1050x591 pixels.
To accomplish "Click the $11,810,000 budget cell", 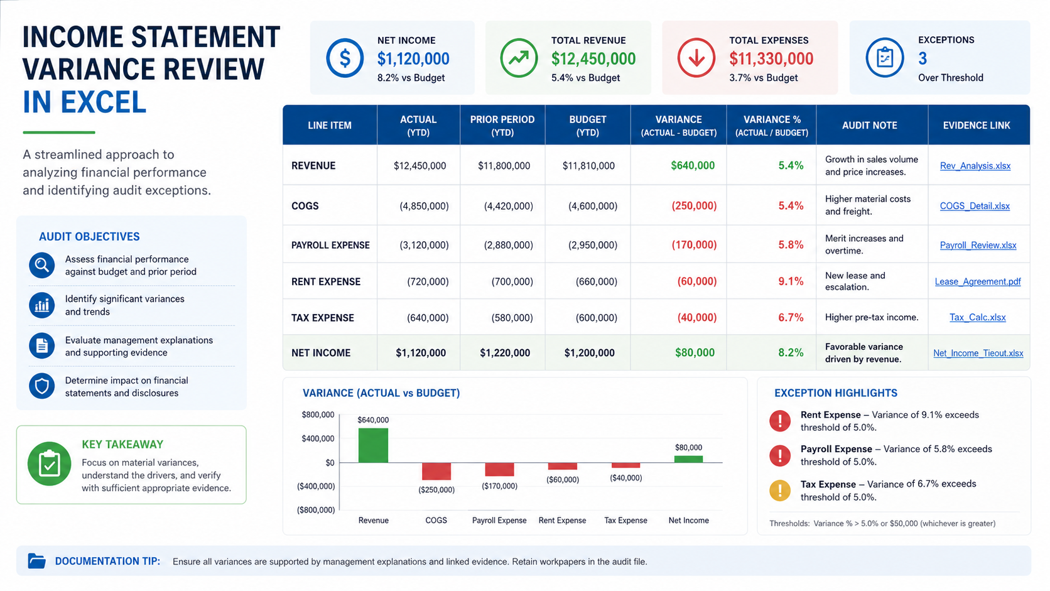I will click(588, 166).
